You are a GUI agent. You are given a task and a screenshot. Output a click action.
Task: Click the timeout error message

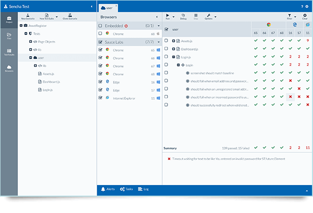tap(229, 159)
